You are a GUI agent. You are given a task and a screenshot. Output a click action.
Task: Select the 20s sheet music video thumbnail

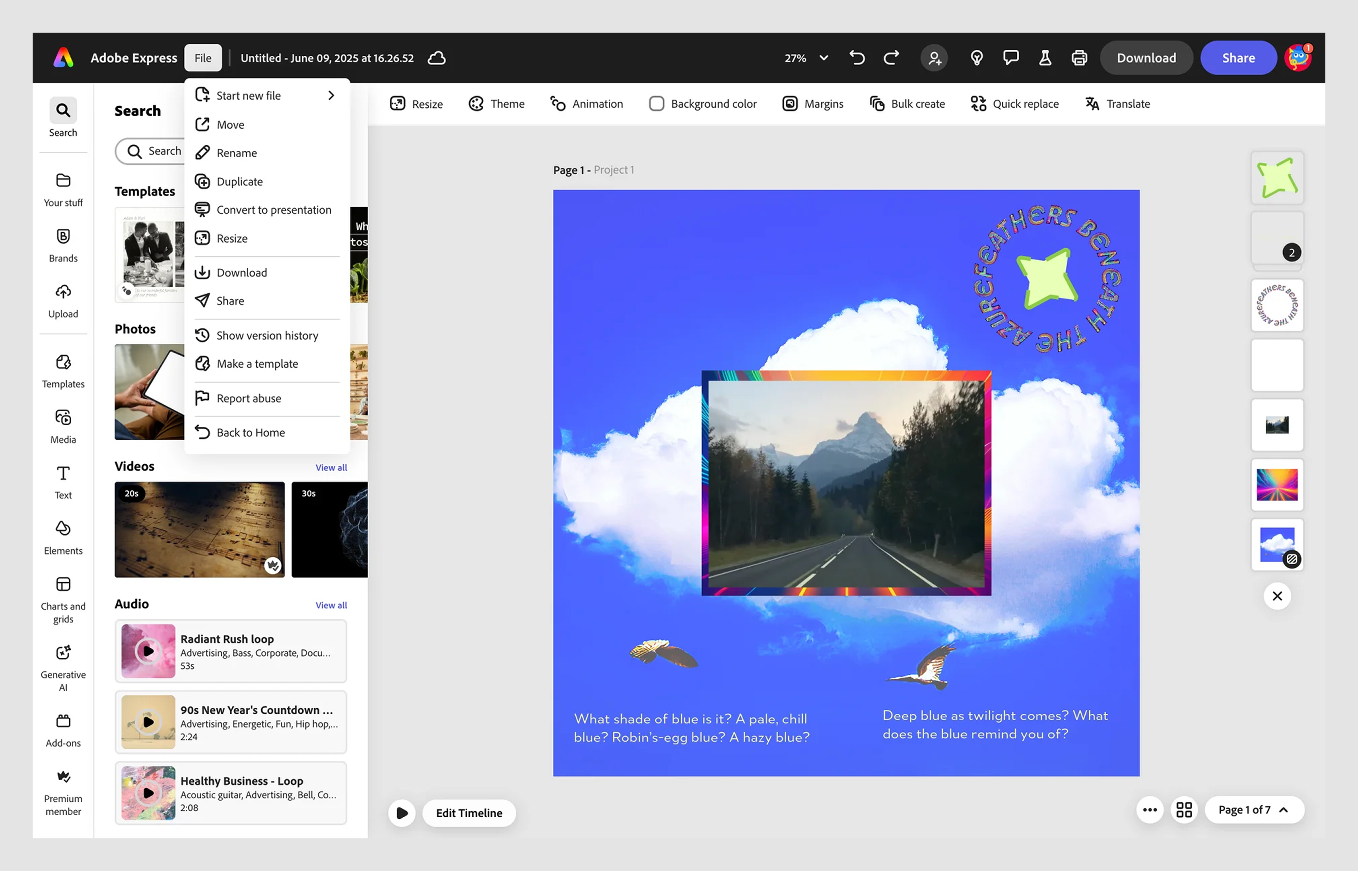(200, 529)
